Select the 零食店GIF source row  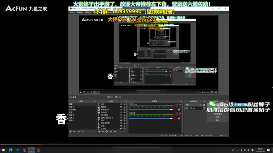coord(112,109)
